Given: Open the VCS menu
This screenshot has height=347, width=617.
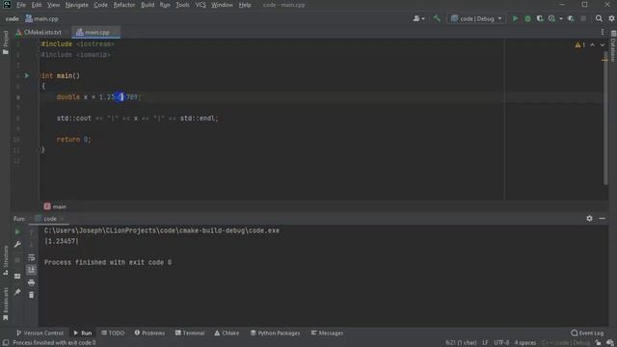Looking at the screenshot, I should (201, 5).
